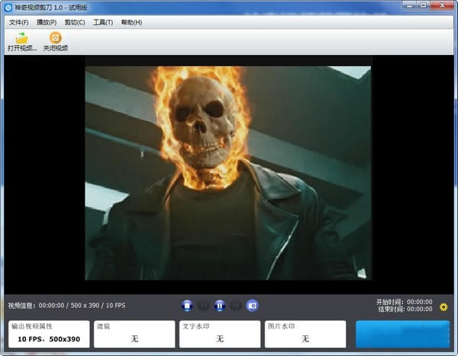Image resolution: width=458 pixels, height=356 pixels.
Task: Click the app icon in the title bar
Action: 8,7
